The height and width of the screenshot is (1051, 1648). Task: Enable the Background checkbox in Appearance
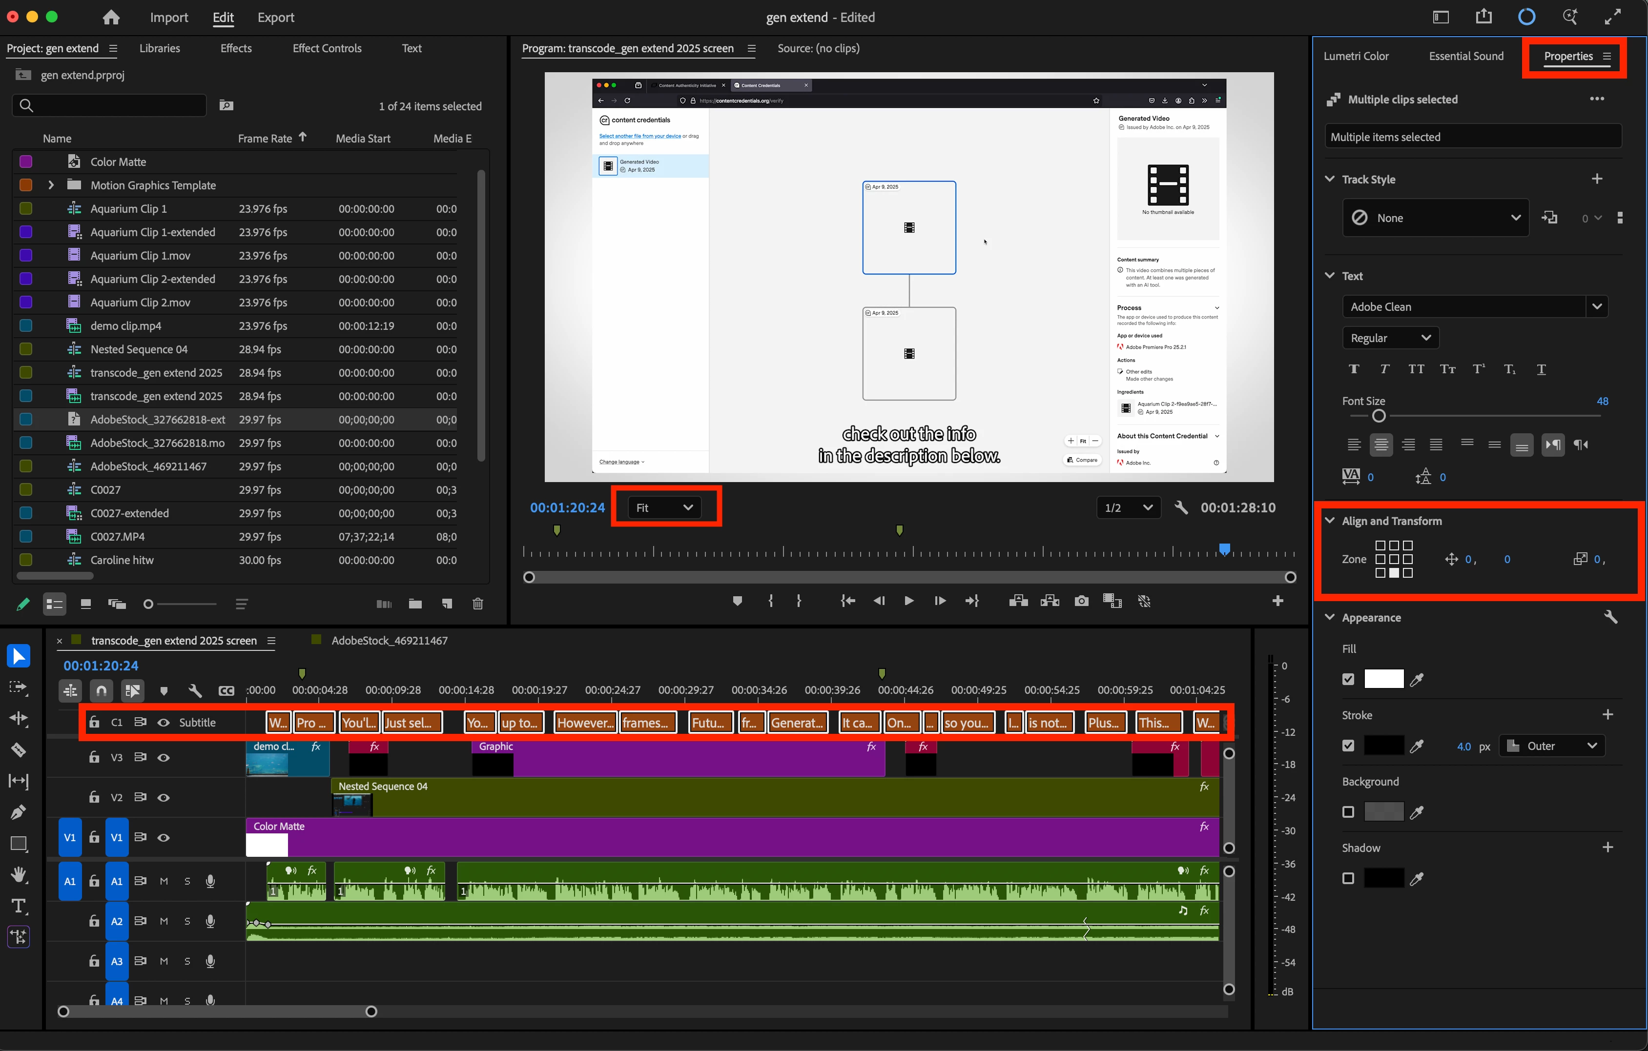1348,812
